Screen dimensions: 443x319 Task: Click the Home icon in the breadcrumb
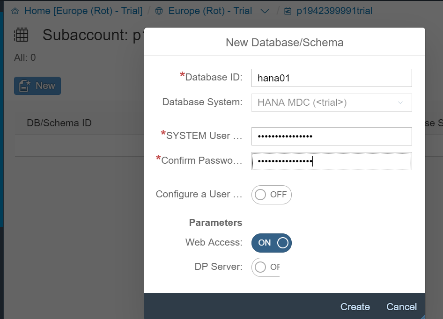coord(15,11)
